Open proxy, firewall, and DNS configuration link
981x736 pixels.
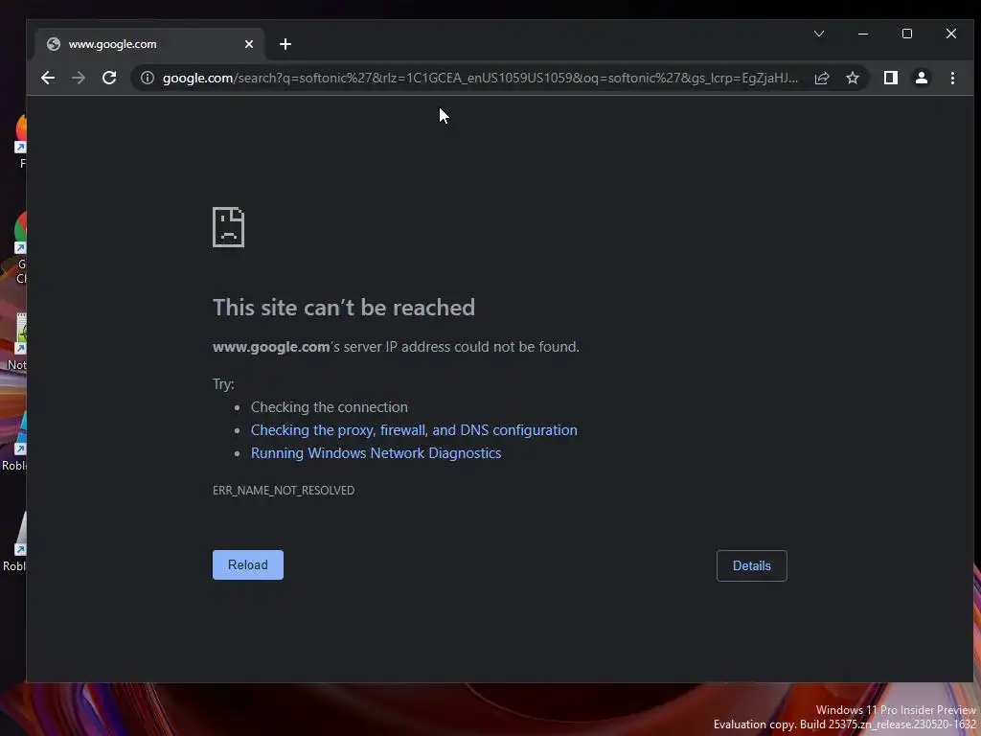click(414, 430)
